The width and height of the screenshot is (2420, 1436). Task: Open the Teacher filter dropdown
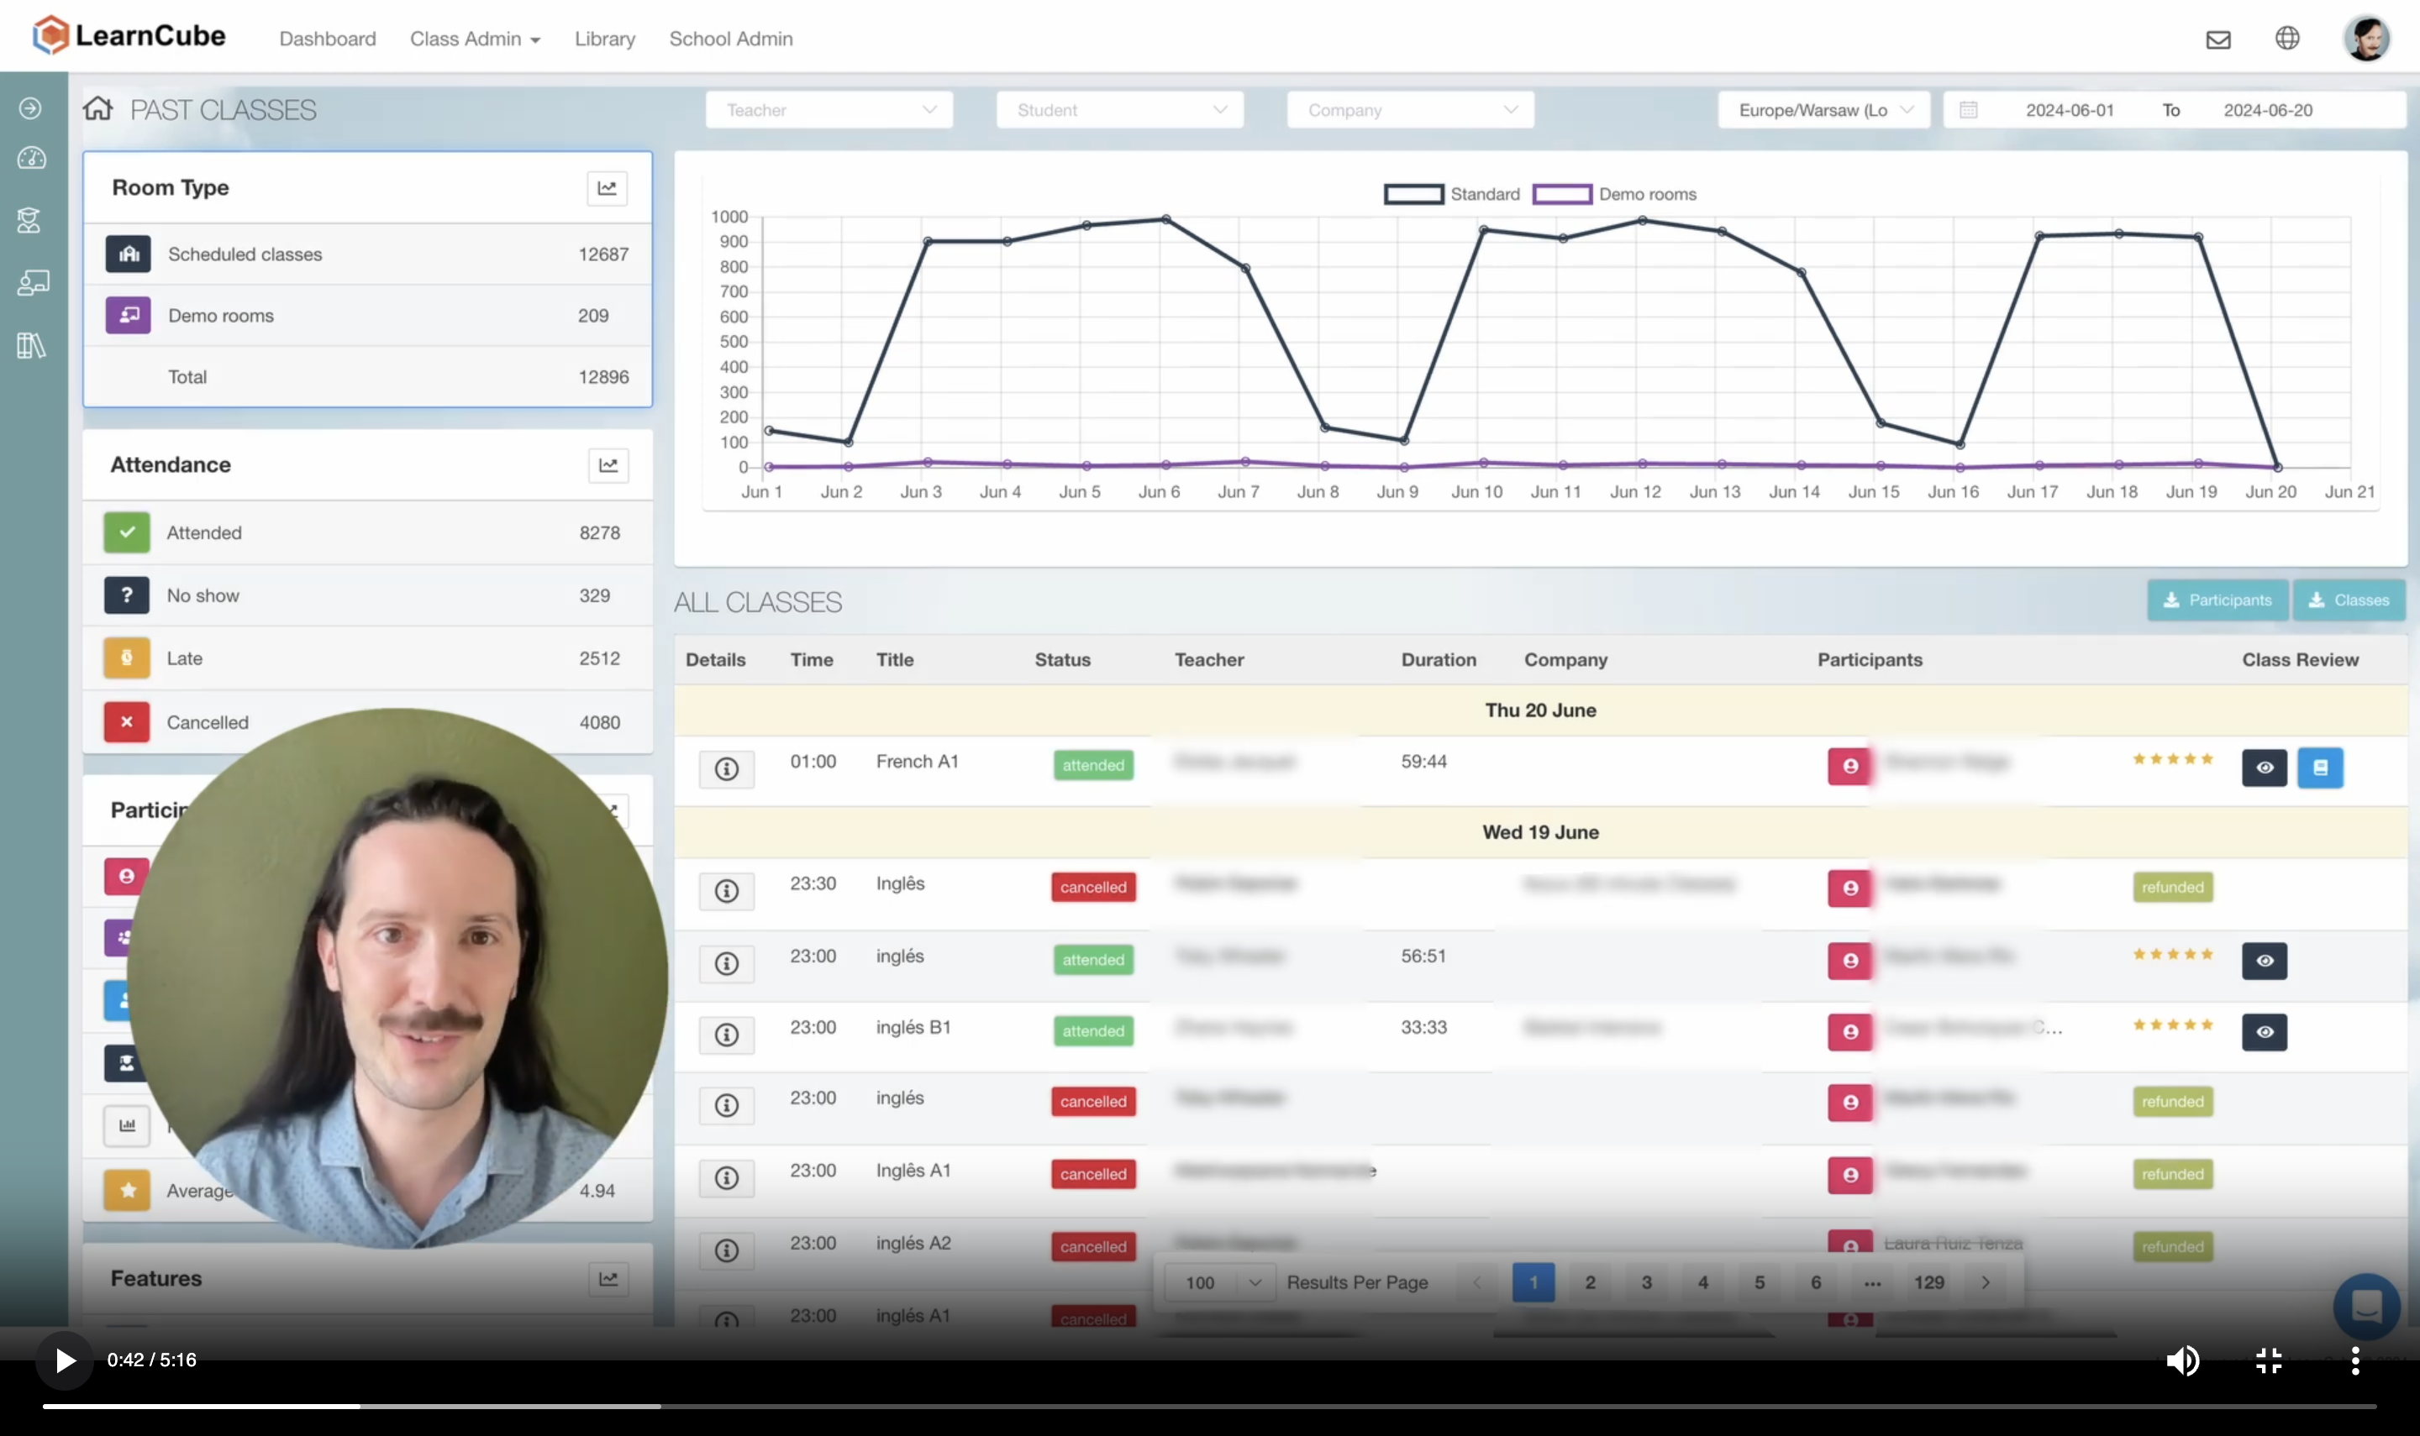(x=828, y=109)
